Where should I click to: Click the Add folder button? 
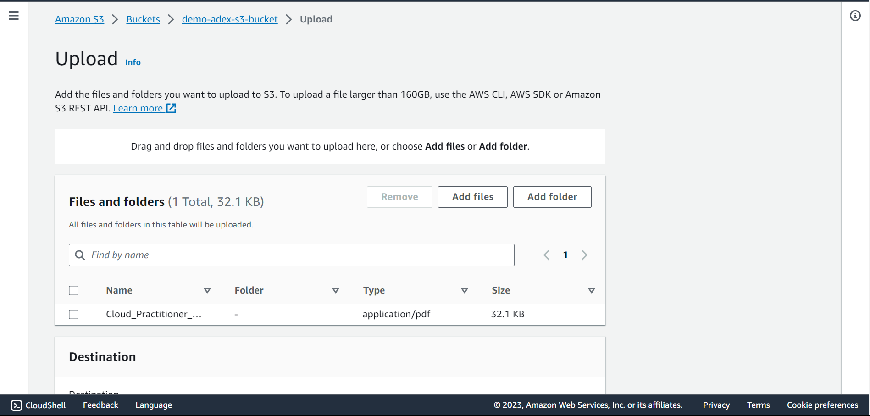click(552, 197)
